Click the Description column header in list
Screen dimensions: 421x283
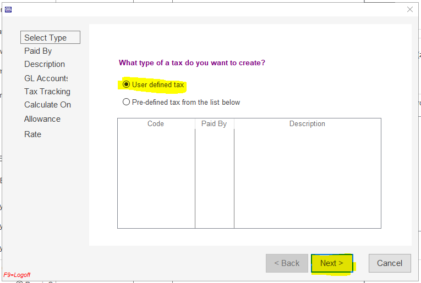coord(308,123)
